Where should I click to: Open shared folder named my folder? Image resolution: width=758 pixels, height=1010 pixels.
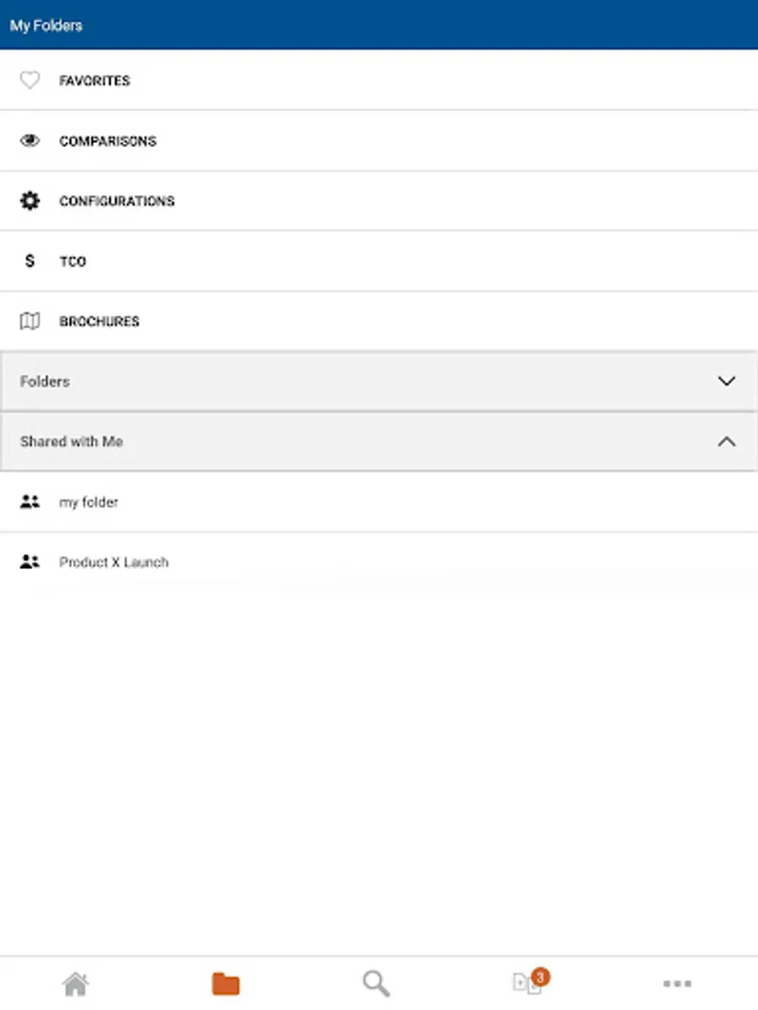point(88,502)
